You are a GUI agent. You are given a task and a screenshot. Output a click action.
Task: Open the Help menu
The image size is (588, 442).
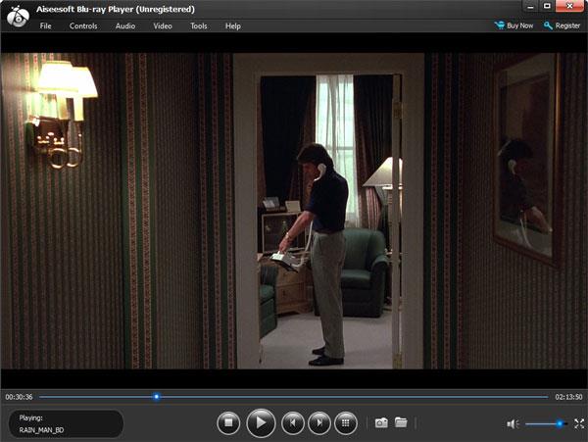coord(233,25)
